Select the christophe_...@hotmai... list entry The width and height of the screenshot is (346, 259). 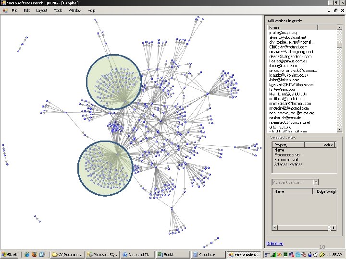[x=292, y=42]
